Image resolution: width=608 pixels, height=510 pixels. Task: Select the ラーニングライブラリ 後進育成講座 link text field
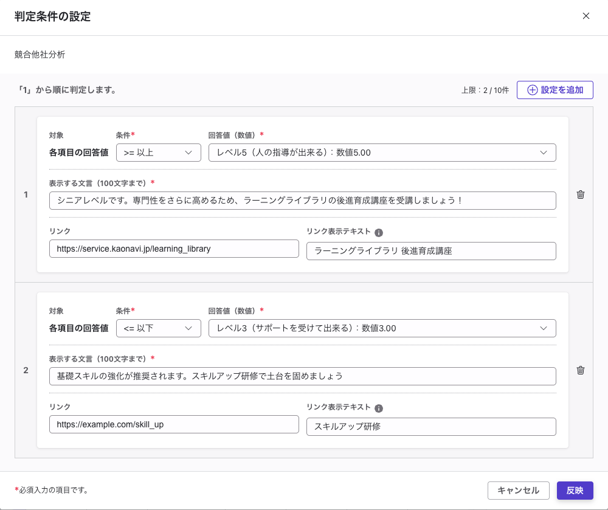pos(431,251)
